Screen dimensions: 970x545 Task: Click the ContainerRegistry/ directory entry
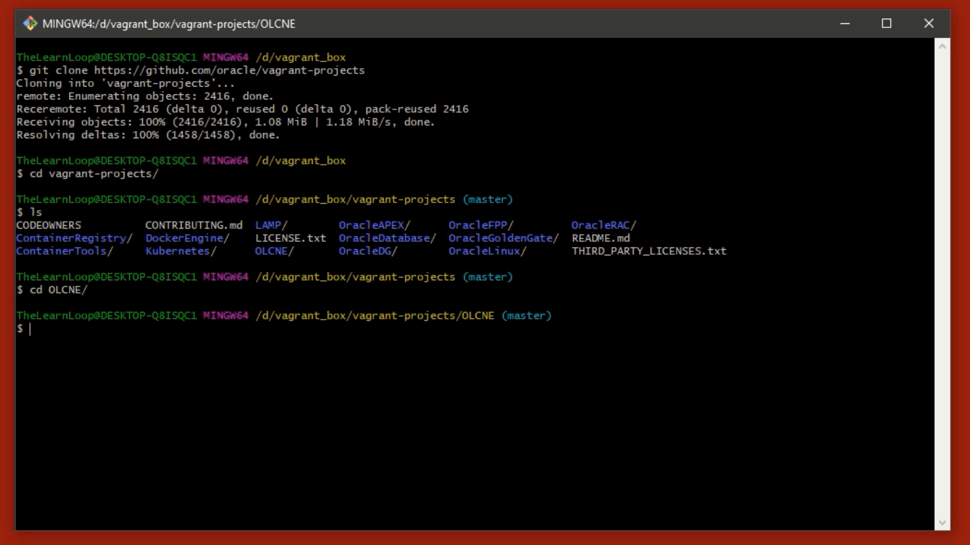pyautogui.click(x=74, y=238)
